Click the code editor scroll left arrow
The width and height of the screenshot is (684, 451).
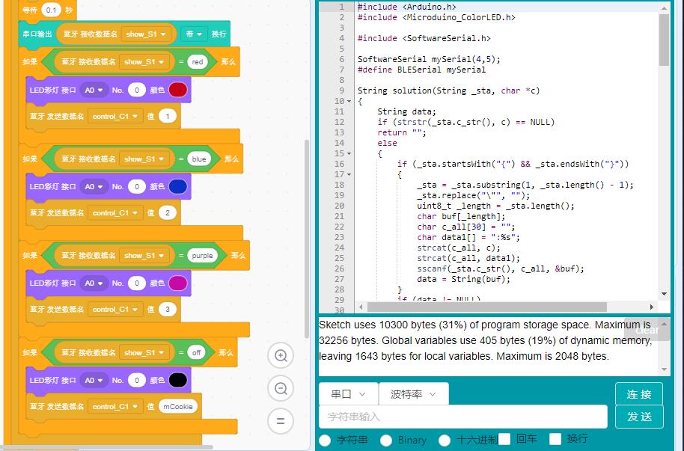(x=361, y=307)
